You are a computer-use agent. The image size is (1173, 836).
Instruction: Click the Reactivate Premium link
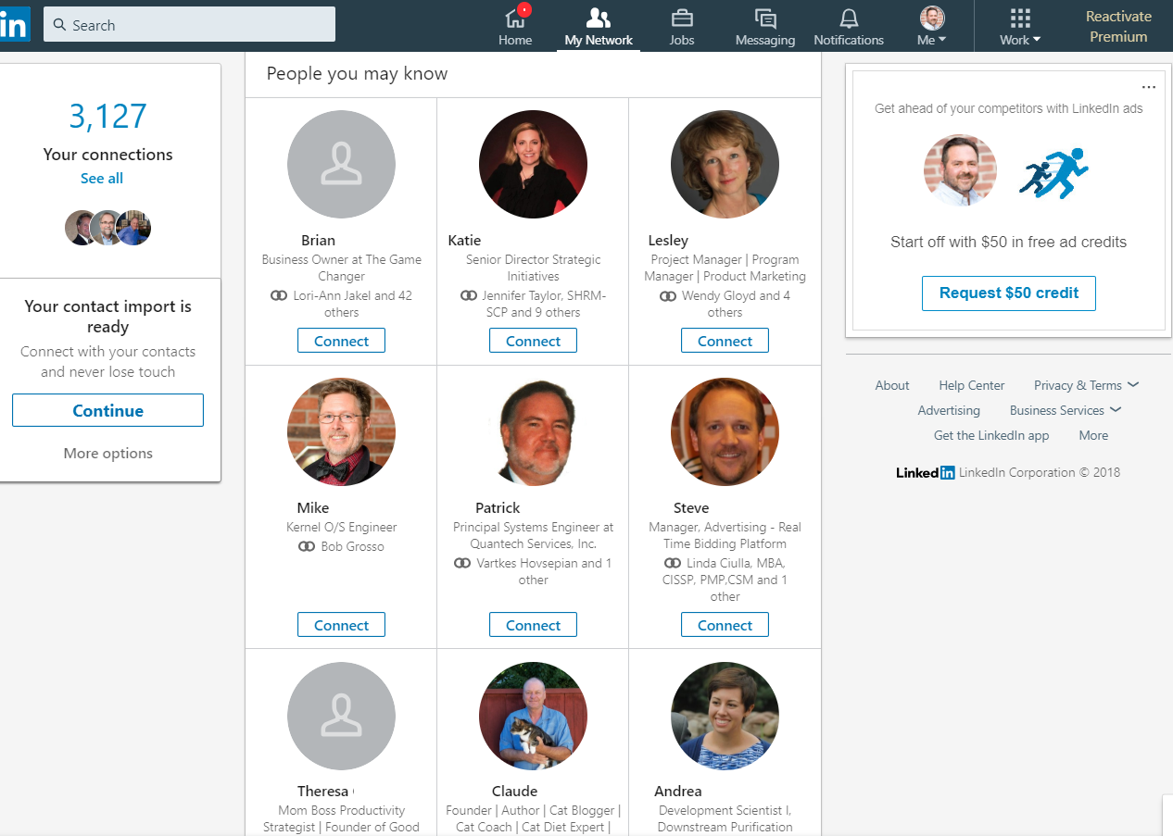click(x=1118, y=27)
